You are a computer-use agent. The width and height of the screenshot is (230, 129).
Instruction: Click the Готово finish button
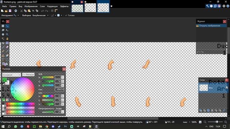[70, 15]
